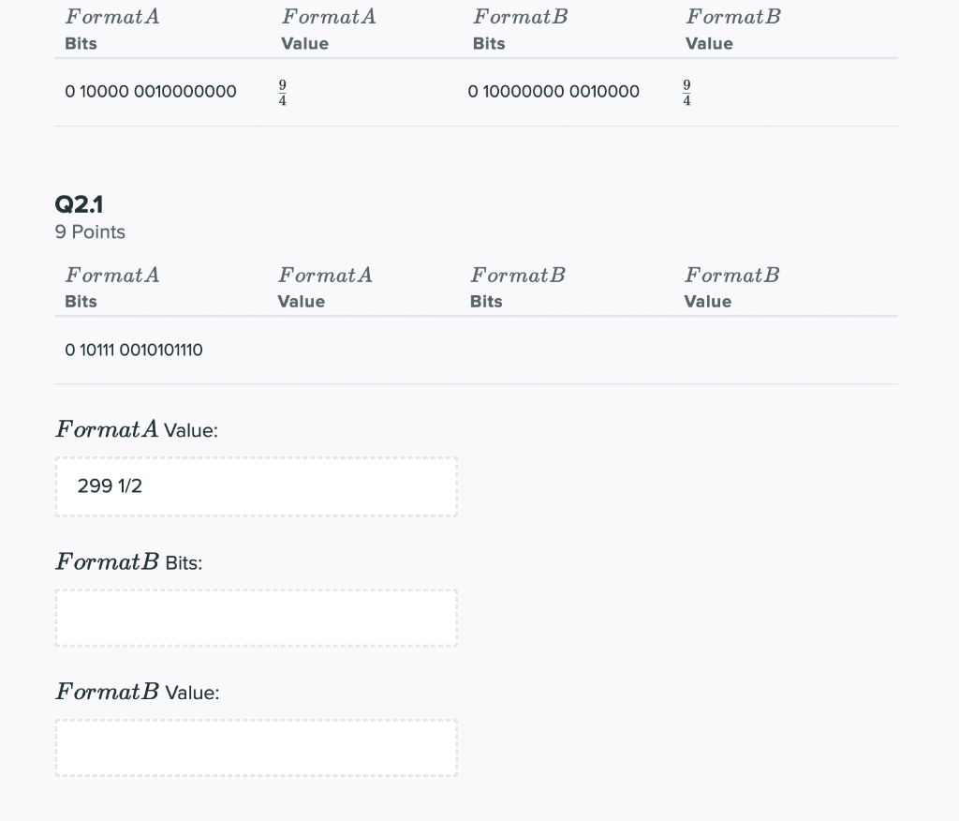Click the FormatB Value: label

click(137, 692)
